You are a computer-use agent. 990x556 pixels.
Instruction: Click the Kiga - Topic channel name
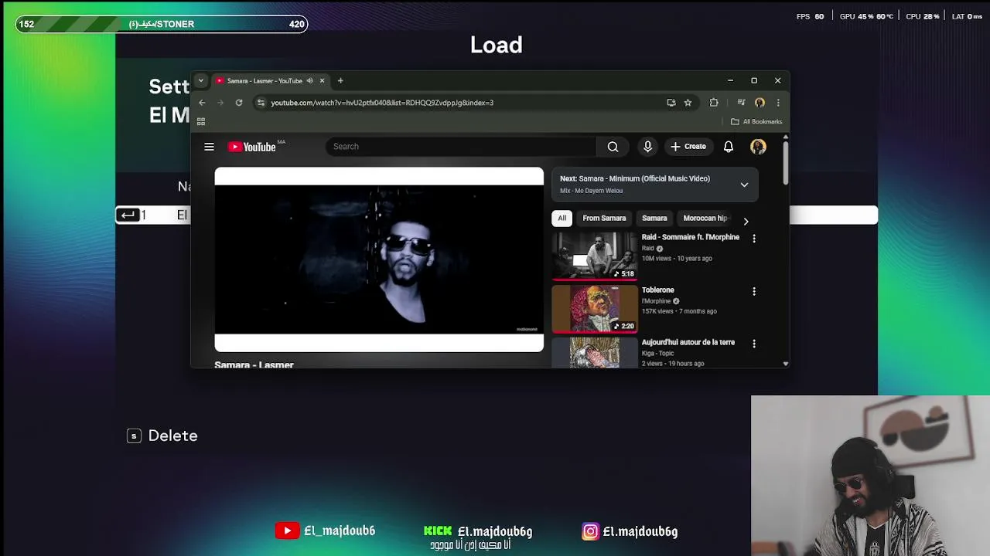(657, 353)
